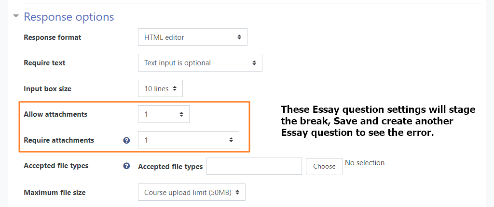Open help icon for Accepted file types
Screen dimensions: 494x207
(127, 166)
